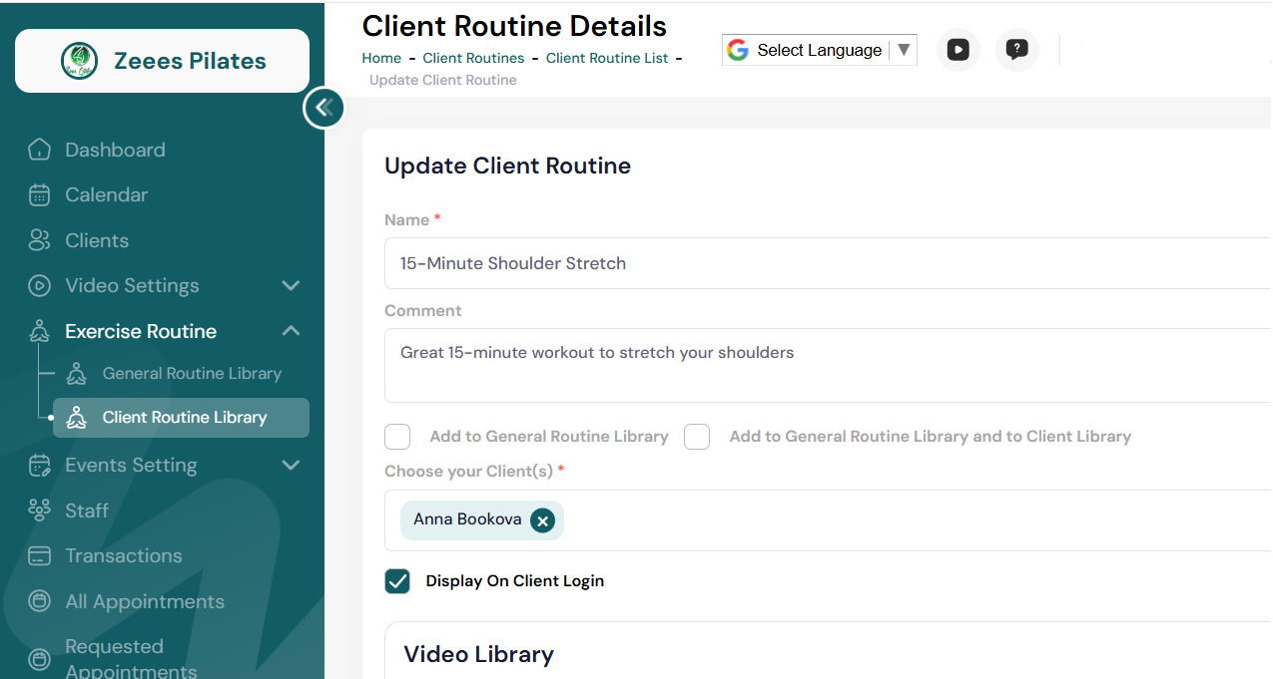Click the Clients people icon

point(39,240)
